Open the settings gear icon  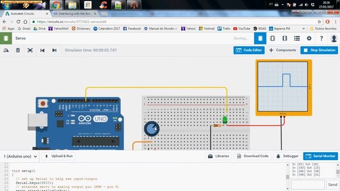(309, 38)
